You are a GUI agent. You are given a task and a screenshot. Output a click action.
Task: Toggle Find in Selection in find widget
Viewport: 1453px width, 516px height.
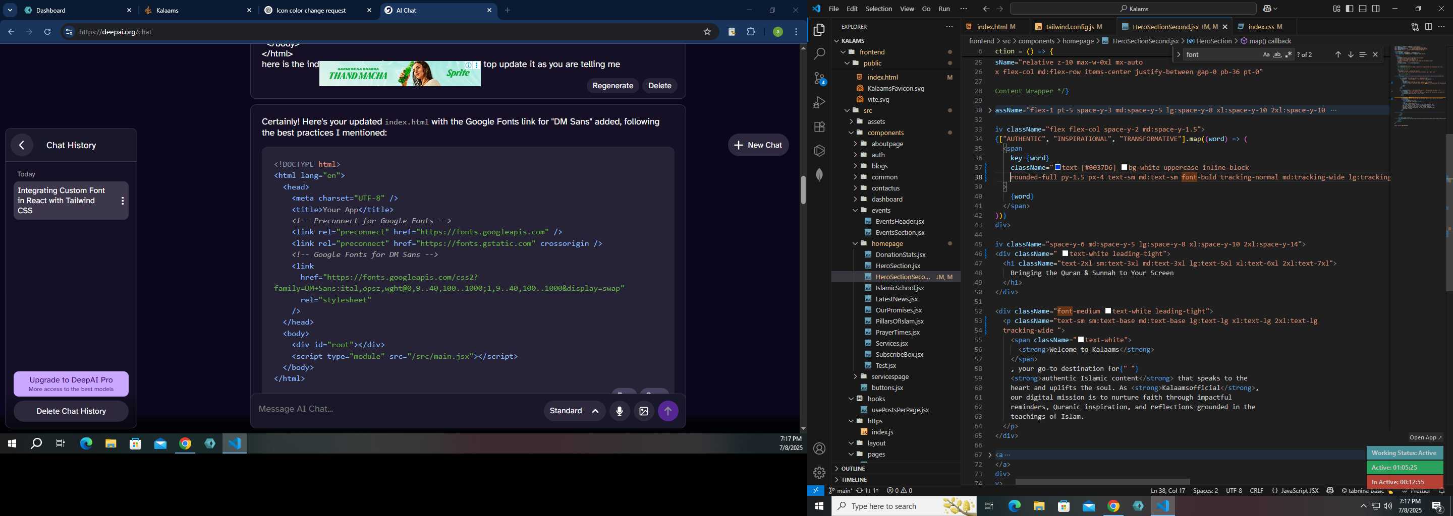tap(1363, 54)
